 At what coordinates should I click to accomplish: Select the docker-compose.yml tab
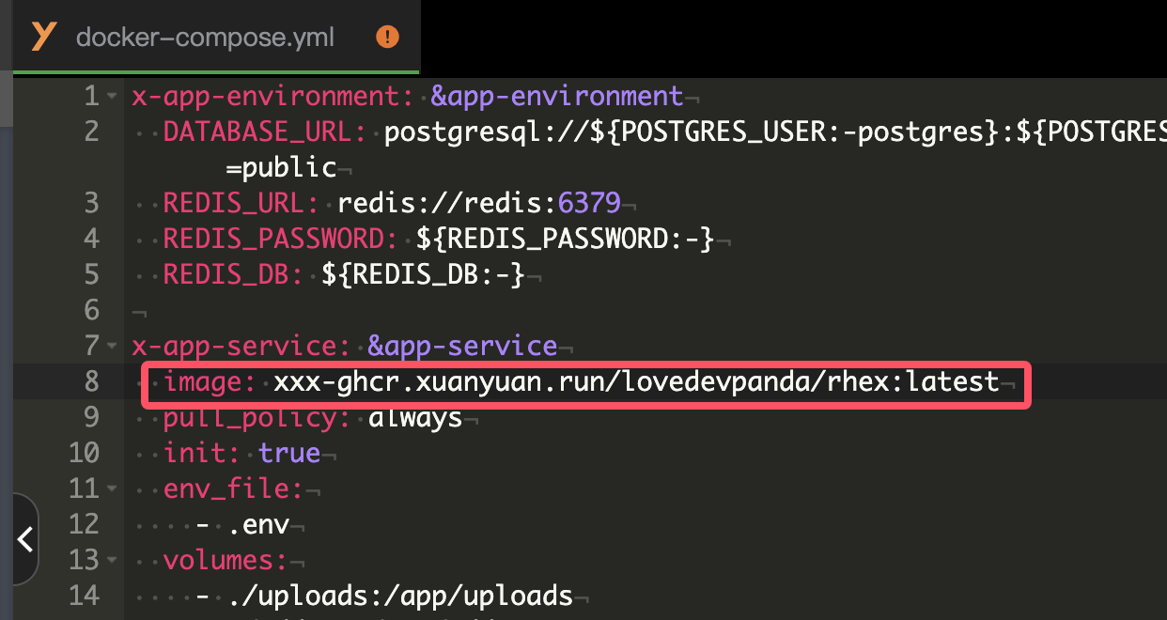pos(215,37)
